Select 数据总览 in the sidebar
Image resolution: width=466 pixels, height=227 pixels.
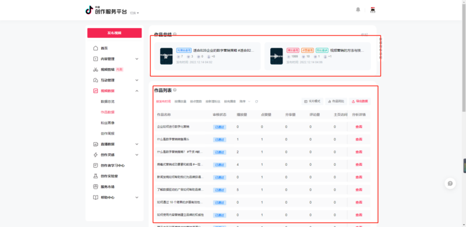tap(108, 102)
